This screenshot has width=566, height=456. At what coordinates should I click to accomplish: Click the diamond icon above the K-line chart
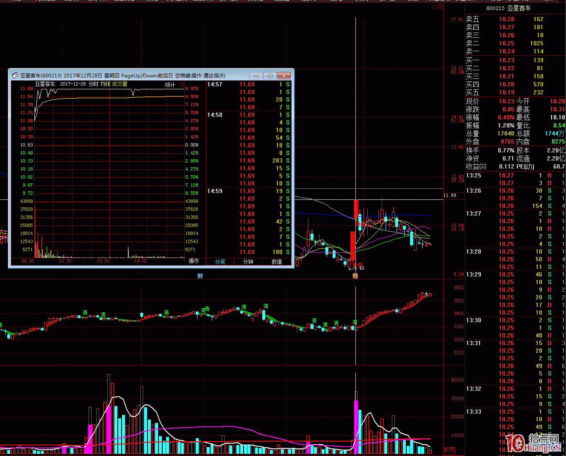pyautogui.click(x=434, y=7)
